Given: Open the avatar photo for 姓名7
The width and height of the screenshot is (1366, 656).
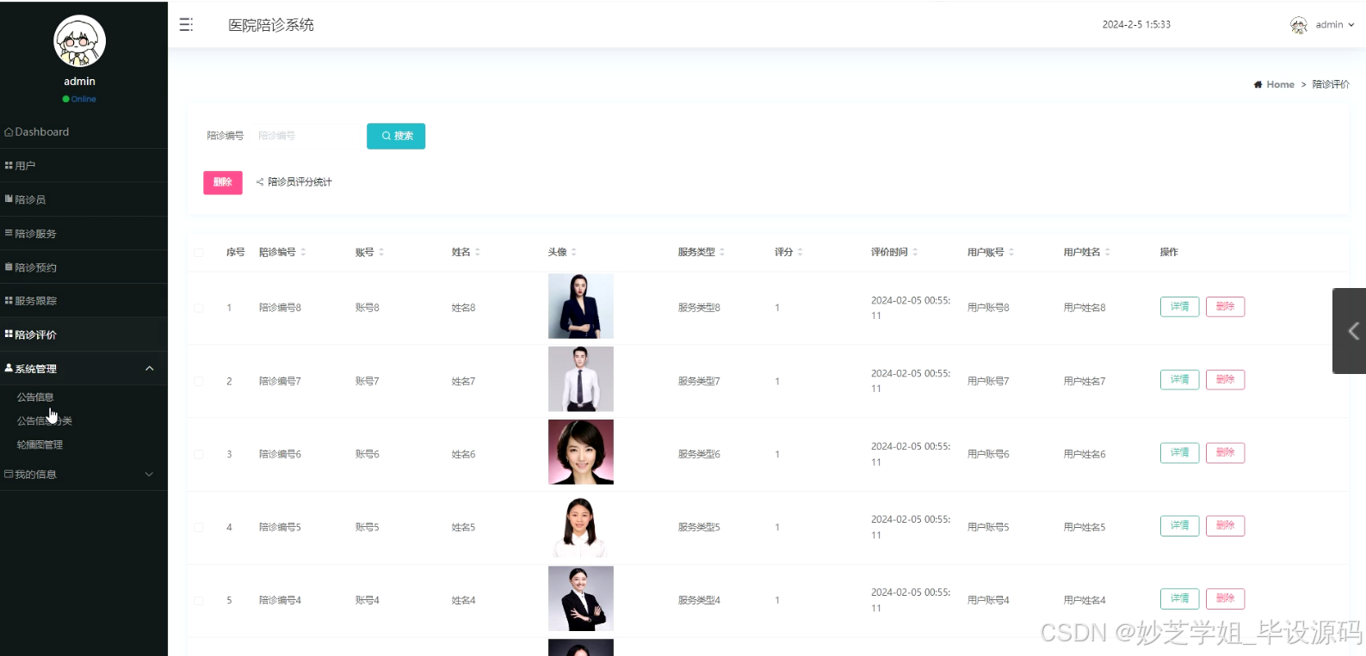Looking at the screenshot, I should point(581,379).
